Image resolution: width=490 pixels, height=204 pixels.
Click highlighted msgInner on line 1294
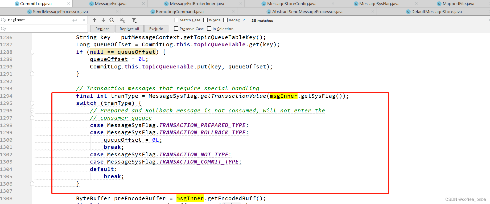pos(283,96)
